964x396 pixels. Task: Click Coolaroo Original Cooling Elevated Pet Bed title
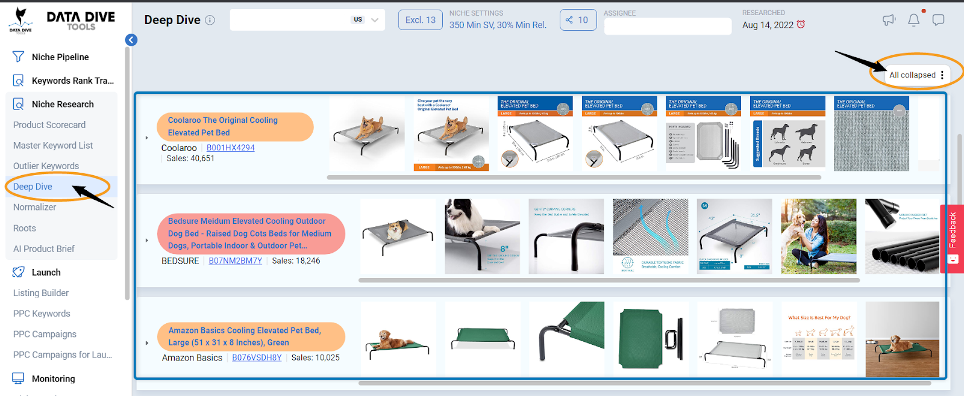point(235,126)
